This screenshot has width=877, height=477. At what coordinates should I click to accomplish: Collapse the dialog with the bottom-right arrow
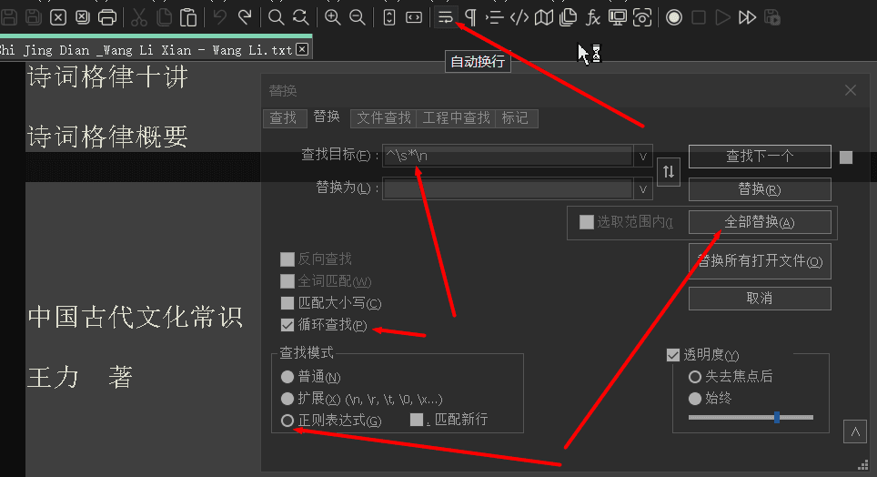point(853,432)
